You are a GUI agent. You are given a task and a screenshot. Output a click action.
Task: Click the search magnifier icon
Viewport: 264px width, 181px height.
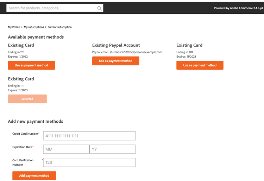(99, 8)
